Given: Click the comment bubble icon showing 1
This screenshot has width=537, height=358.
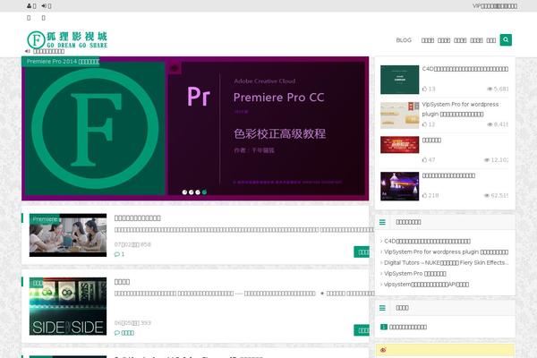Looking at the screenshot, I should 116,254.
